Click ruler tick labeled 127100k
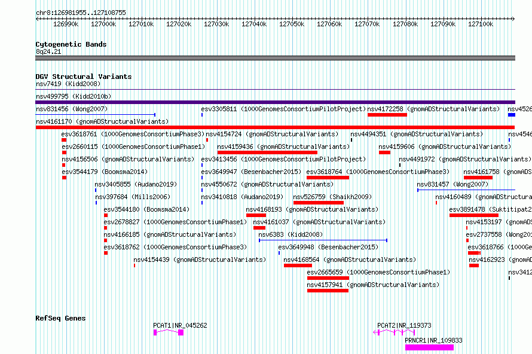Image resolution: width=532 pixels, height=354 pixels. click(x=481, y=24)
